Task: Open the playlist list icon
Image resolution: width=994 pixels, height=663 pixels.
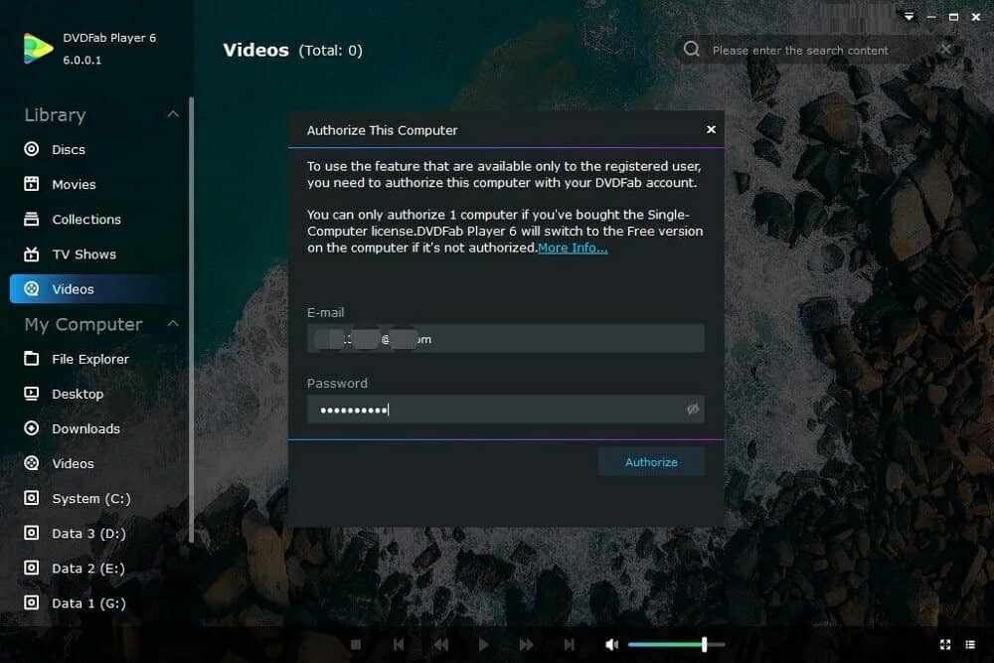Action: [x=970, y=645]
